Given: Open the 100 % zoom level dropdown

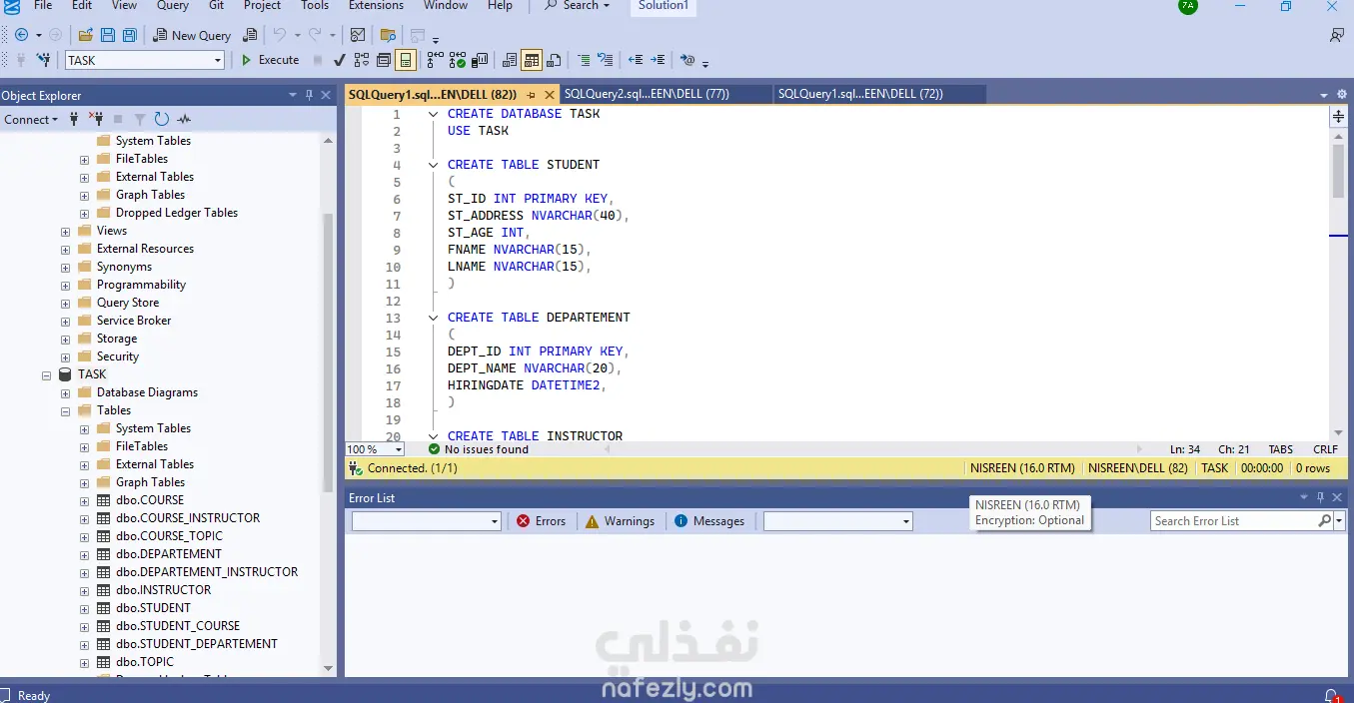Looking at the screenshot, I should tap(399, 450).
